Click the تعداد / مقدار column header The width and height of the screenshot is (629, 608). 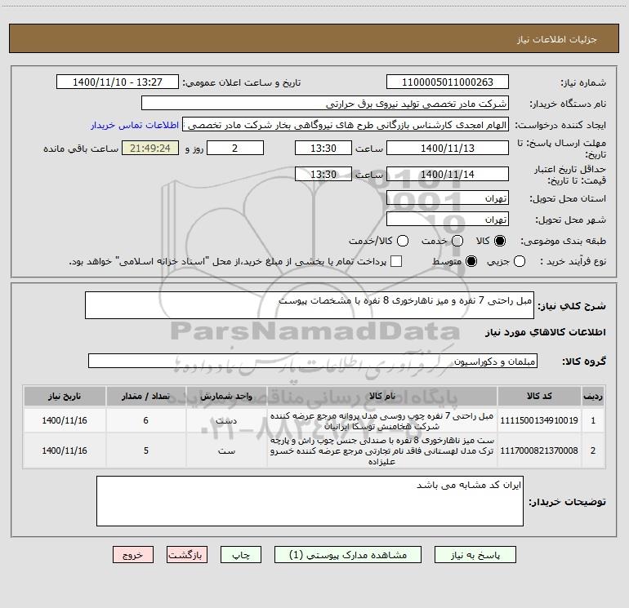[x=146, y=397]
